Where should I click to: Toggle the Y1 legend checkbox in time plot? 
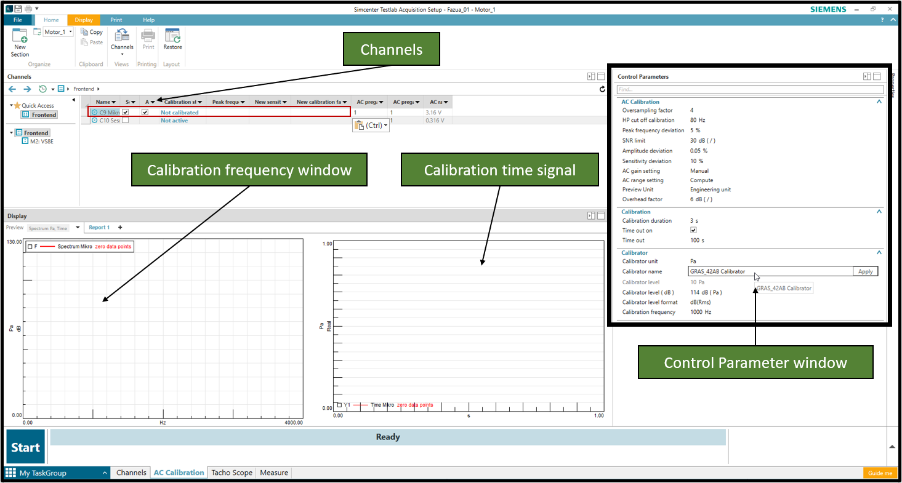click(x=339, y=405)
